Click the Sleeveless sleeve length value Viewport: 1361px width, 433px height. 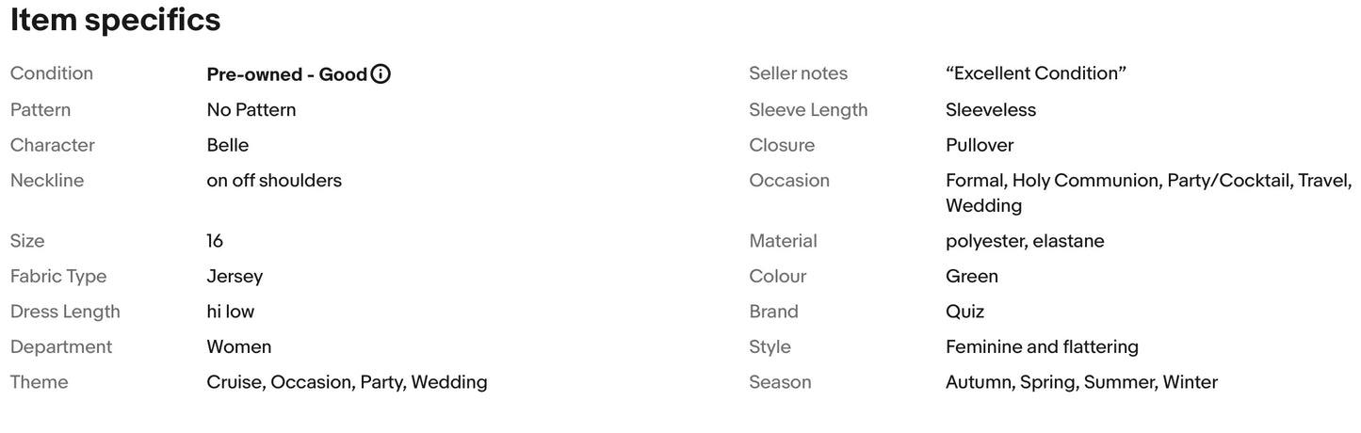click(x=990, y=110)
